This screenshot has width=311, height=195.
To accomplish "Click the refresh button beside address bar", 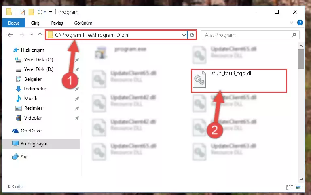I will tap(192, 35).
